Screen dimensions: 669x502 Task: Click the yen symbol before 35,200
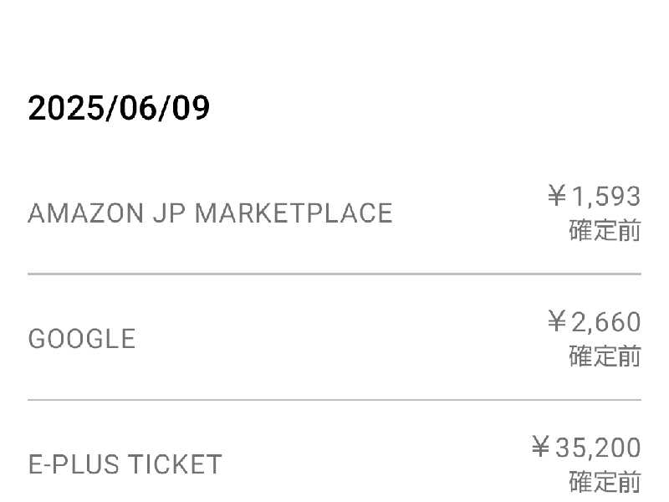[x=541, y=447]
